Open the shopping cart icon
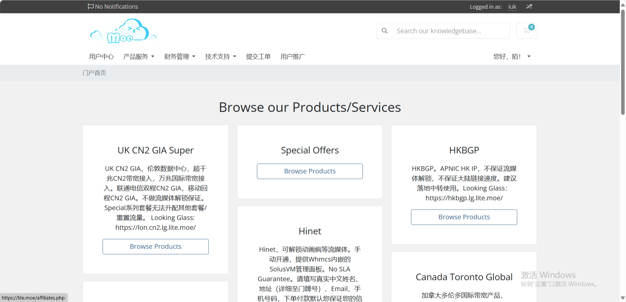Image resolution: width=626 pixels, height=302 pixels. click(526, 31)
